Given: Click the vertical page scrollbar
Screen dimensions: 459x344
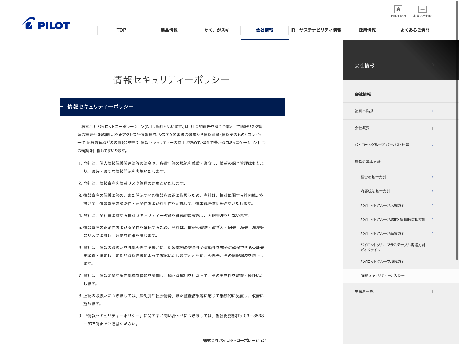Looking at the screenshot, I should click(x=457, y=129).
